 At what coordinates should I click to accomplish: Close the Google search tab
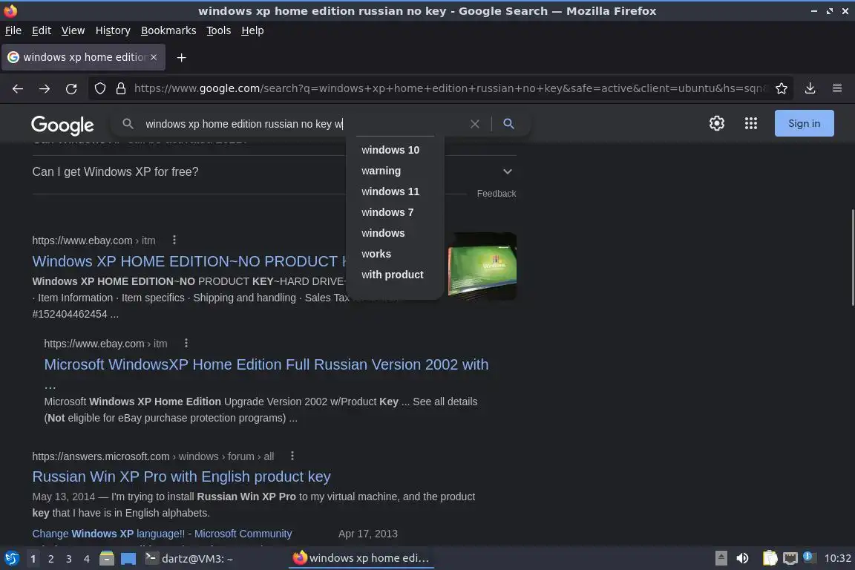point(154,57)
